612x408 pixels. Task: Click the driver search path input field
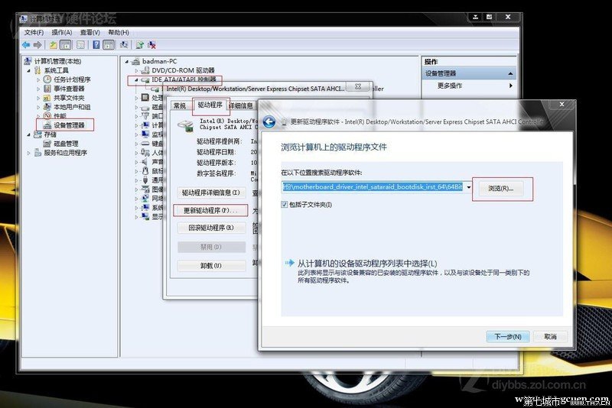pos(373,187)
